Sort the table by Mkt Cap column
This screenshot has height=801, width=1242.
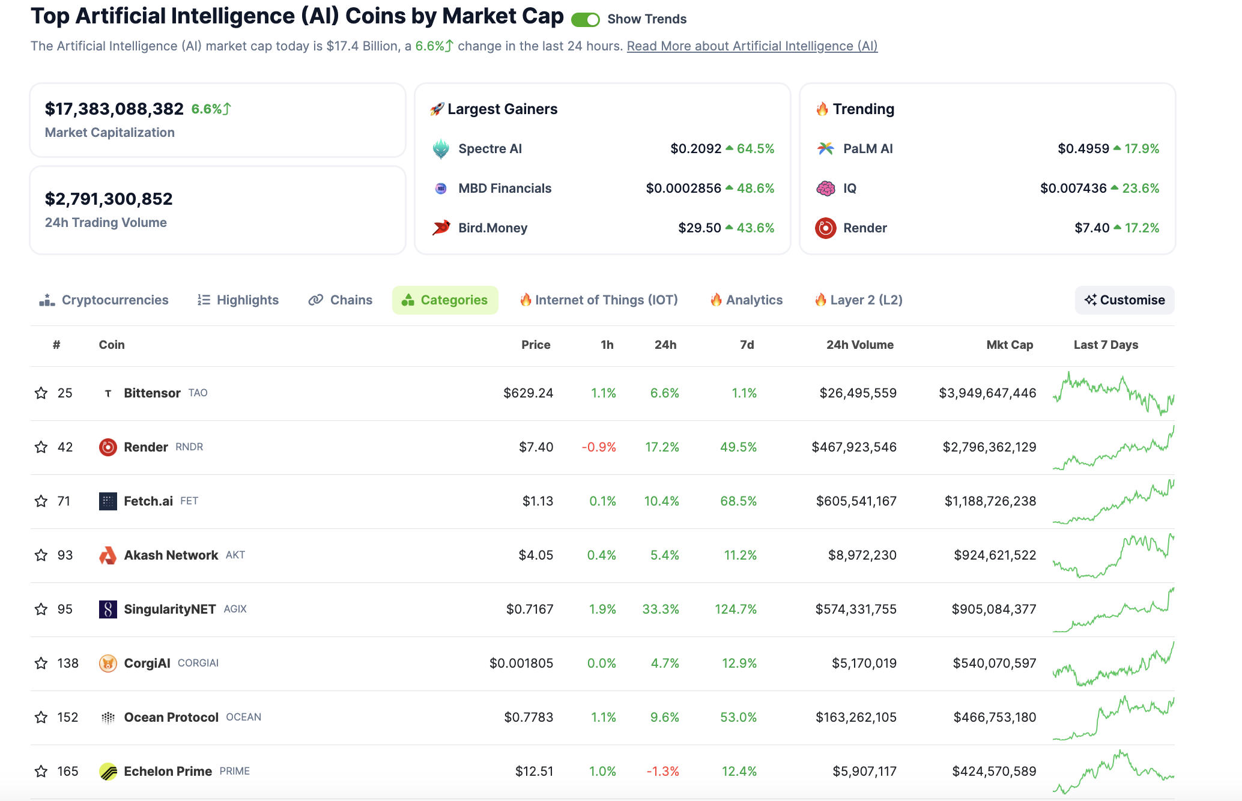click(x=1009, y=345)
